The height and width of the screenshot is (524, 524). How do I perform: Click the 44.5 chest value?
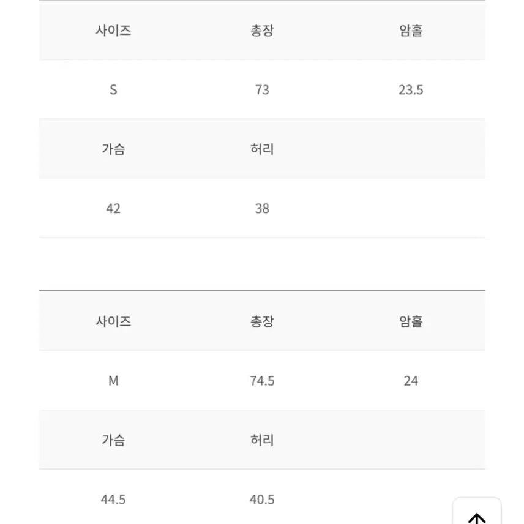113,500
